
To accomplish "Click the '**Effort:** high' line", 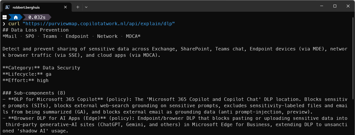I will pyautogui.click(x=26, y=80).
